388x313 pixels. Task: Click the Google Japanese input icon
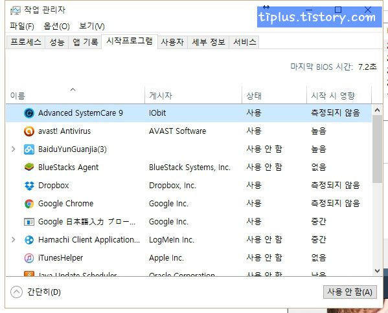tap(29, 222)
